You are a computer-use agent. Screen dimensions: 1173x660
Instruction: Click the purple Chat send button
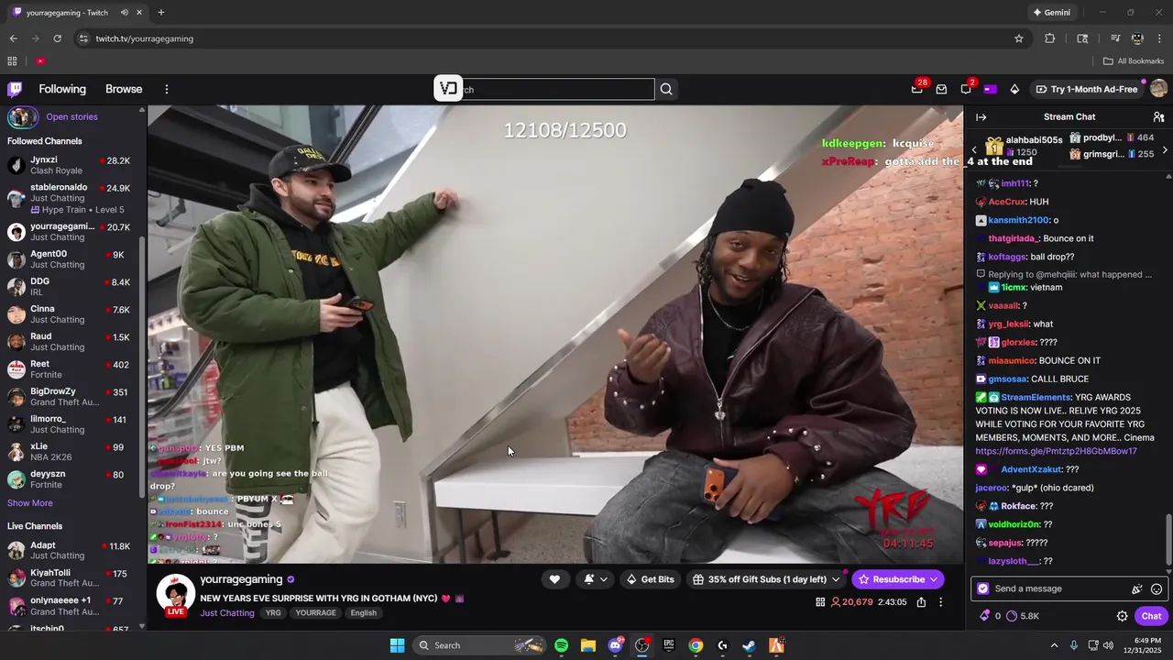[1151, 616]
